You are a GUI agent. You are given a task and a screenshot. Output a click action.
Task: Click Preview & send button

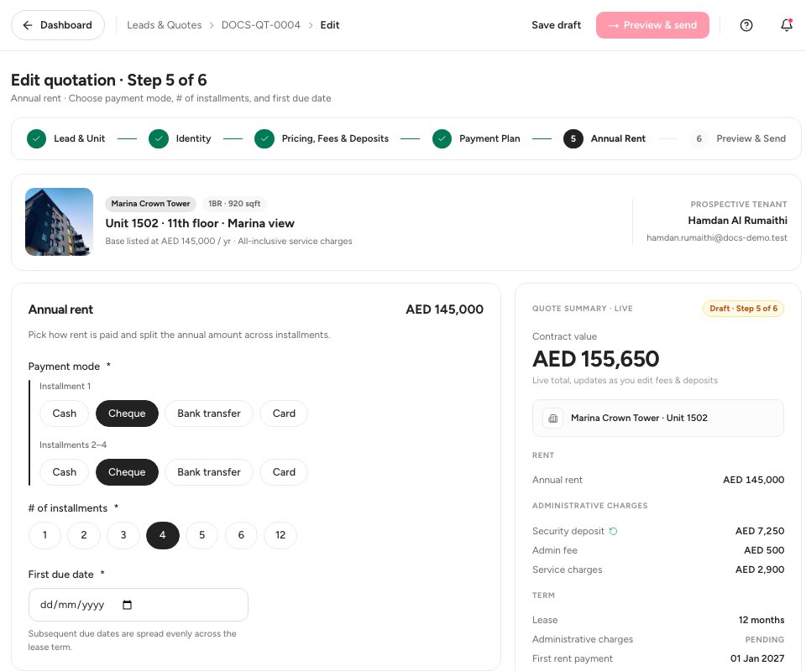pos(652,25)
